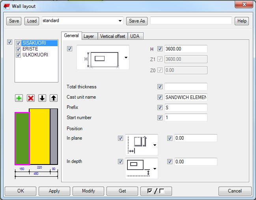Screen dimensions: 256x200
Task: Click the Save button
Action: [14, 21]
